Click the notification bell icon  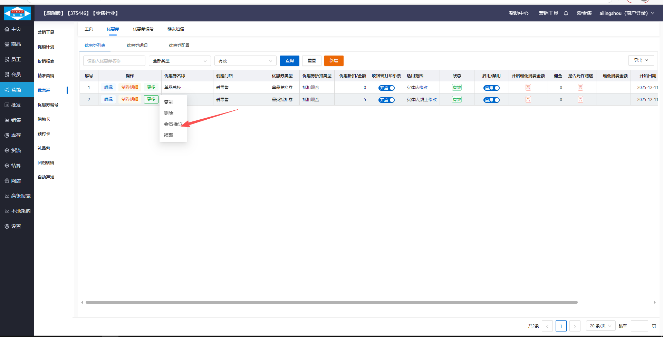[566, 13]
